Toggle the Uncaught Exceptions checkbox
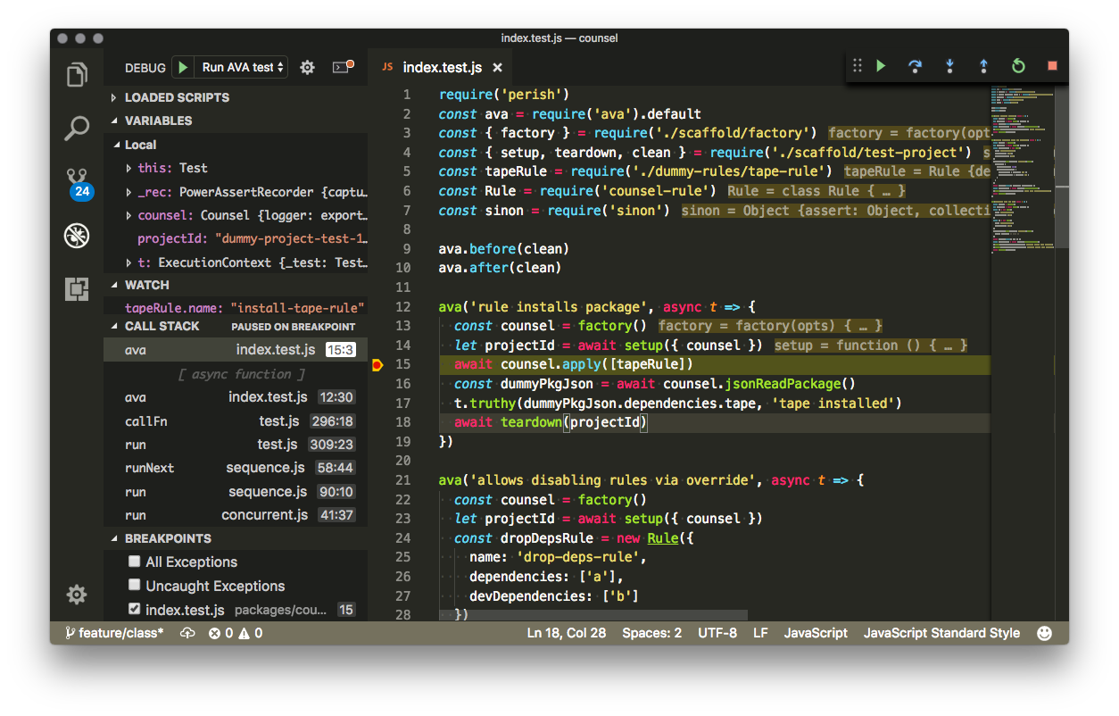The height and width of the screenshot is (716, 1119). (135, 586)
